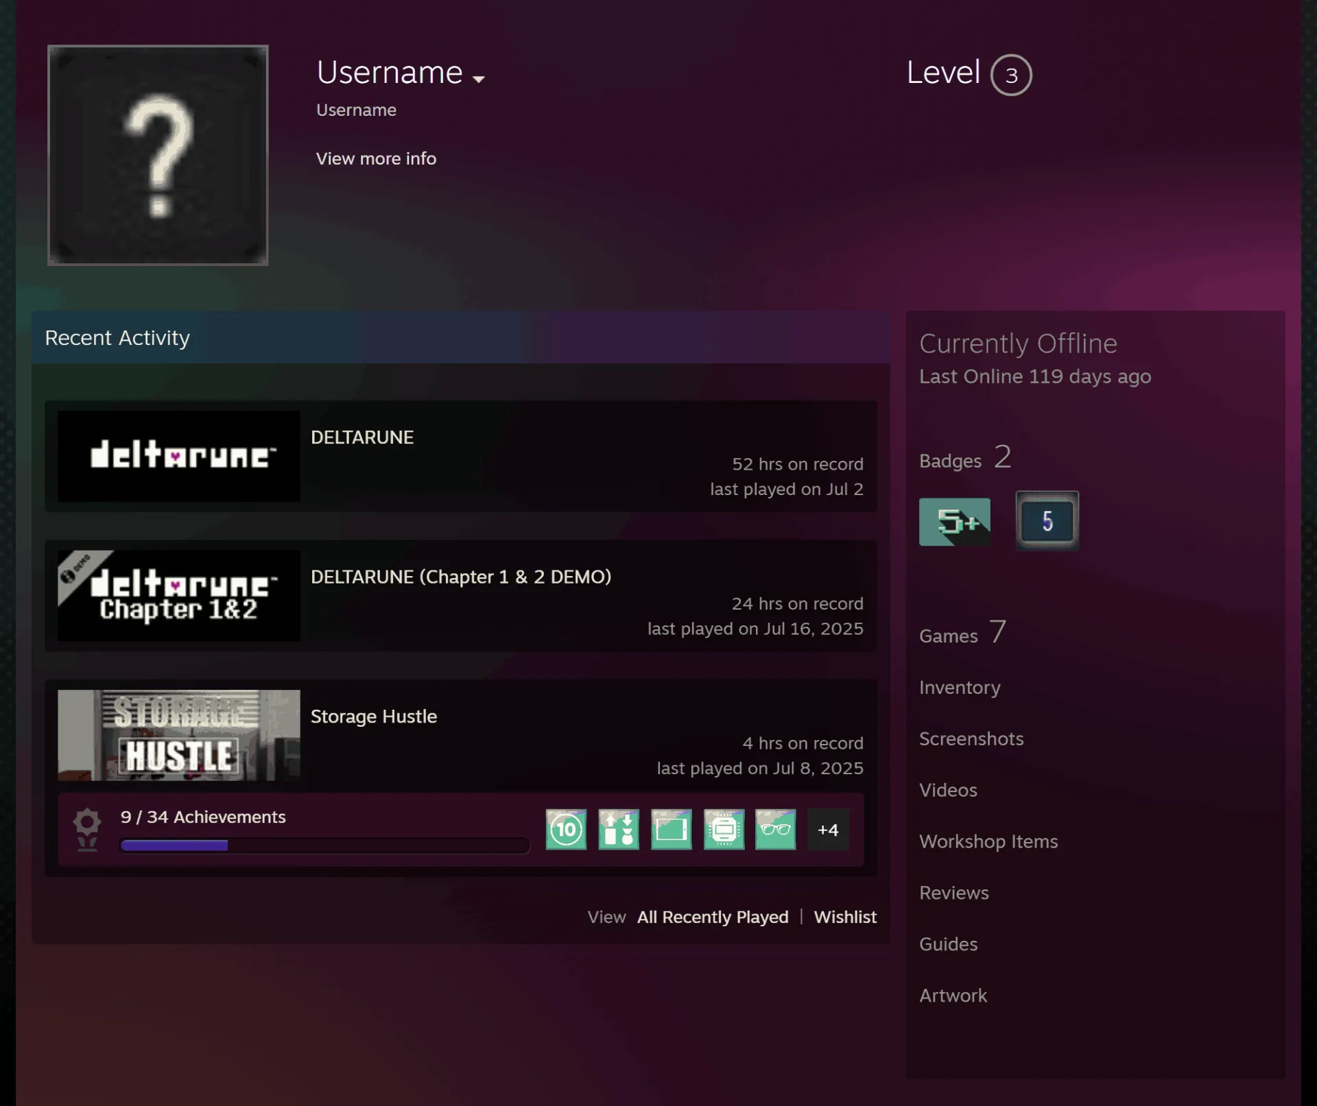
Task: Open the Reviews section
Action: pyautogui.click(x=954, y=893)
